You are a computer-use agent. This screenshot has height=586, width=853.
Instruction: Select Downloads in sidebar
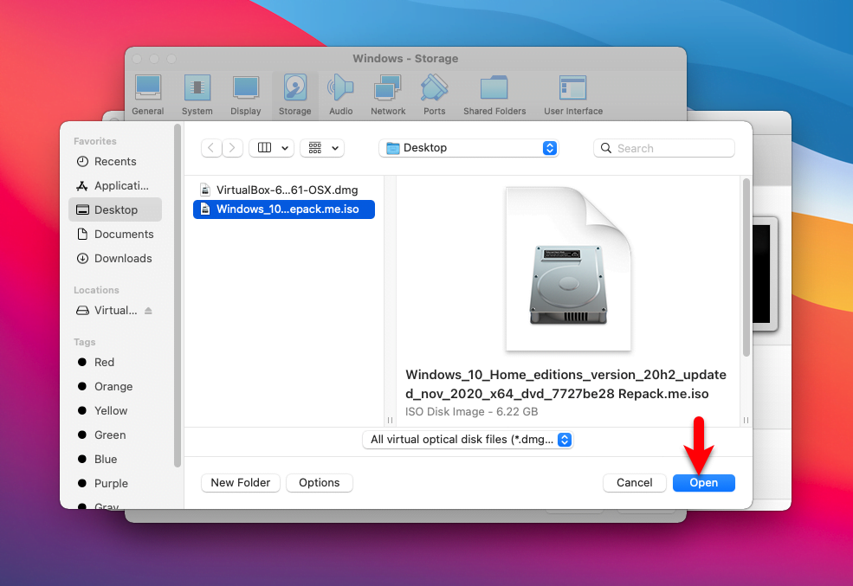(x=115, y=259)
